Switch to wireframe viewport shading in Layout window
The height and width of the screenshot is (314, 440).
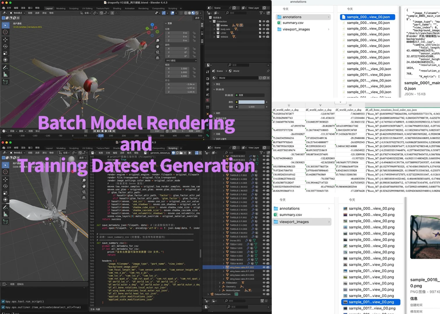(x=186, y=13)
